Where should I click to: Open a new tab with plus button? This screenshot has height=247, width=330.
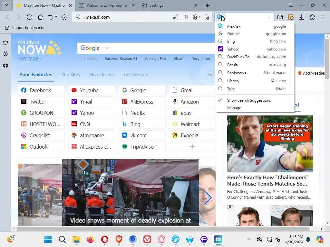[x=208, y=5]
